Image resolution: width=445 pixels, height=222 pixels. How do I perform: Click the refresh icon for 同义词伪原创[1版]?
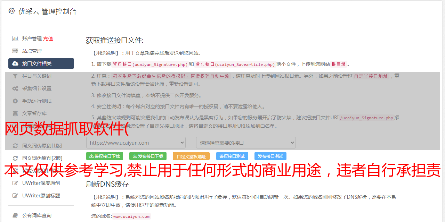click(x=15, y=146)
